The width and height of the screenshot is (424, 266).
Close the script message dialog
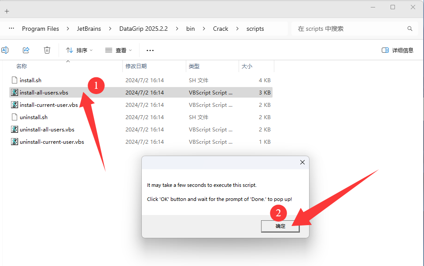click(x=302, y=162)
